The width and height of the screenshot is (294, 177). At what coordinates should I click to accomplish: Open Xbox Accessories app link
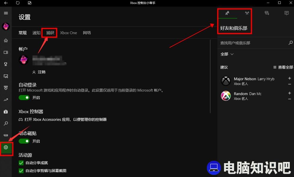point(63,120)
